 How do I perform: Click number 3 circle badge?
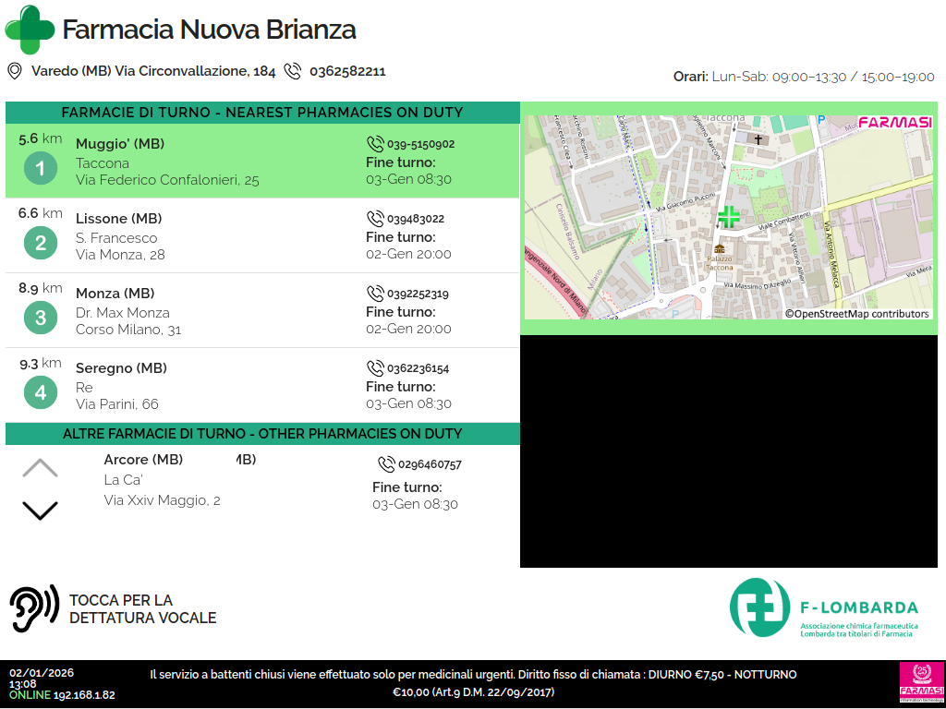click(41, 318)
